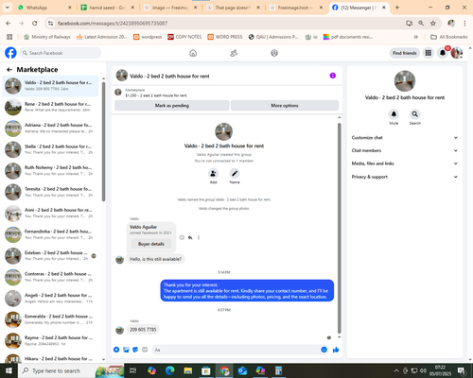
Task: Switch to the WhatsApp tab
Action: pyautogui.click(x=44, y=8)
